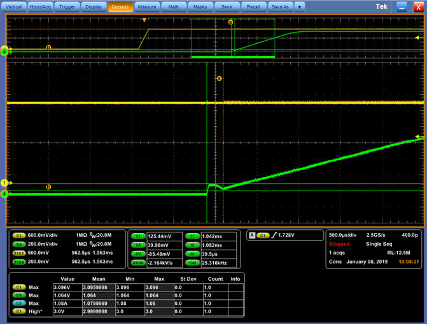
Task: Click the orange trigger position marker at top
Action: (x=144, y=20)
